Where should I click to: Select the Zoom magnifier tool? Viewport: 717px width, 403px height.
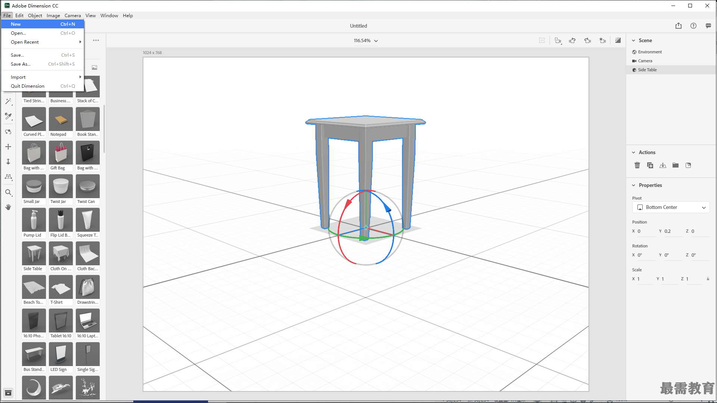pyautogui.click(x=8, y=193)
